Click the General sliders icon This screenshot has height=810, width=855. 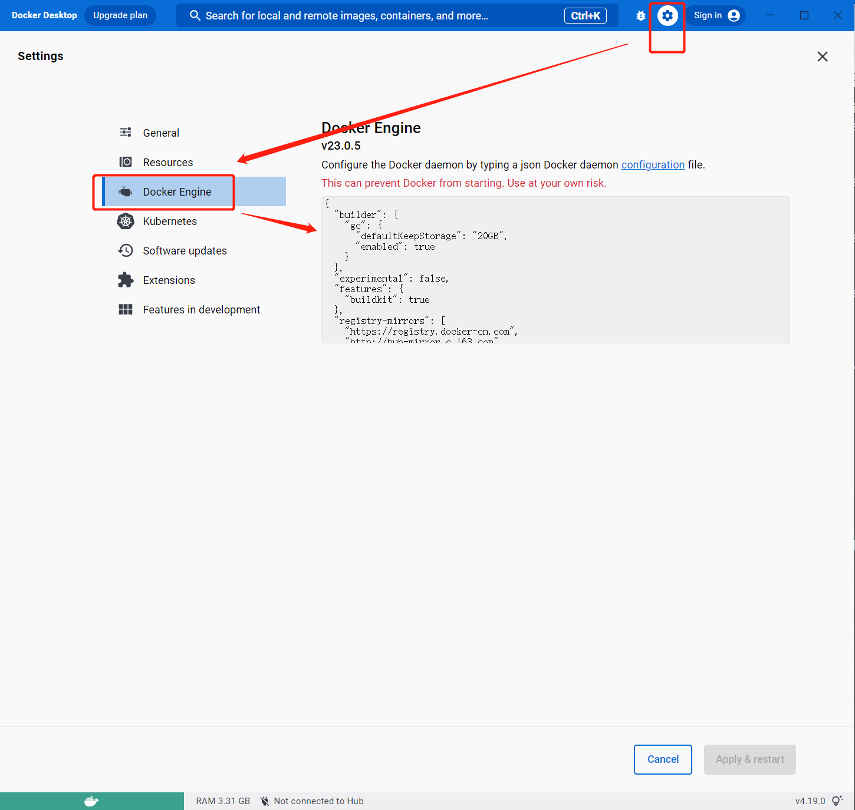(126, 133)
